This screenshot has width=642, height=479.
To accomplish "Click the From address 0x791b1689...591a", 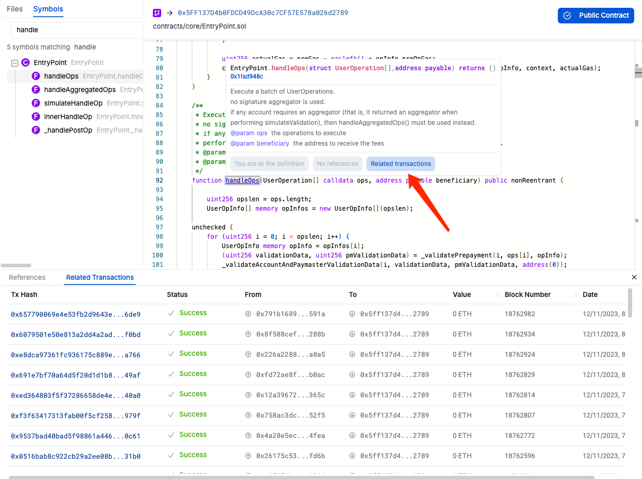I will (290, 315).
